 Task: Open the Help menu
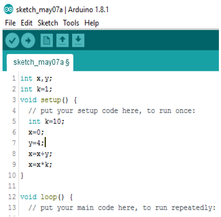coord(92,23)
